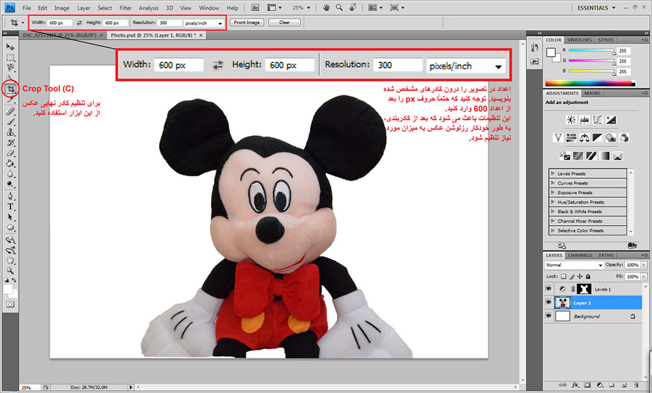Select the Pen tool
This screenshot has height=393, width=652.
(10, 197)
